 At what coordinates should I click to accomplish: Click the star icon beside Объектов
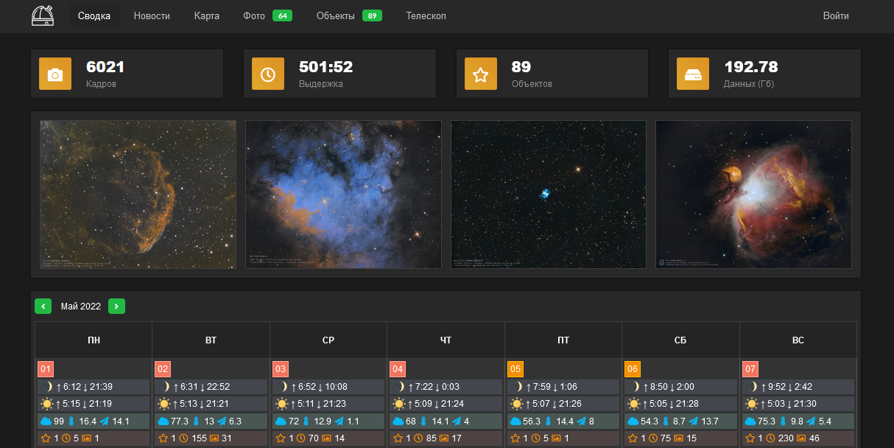pos(481,74)
